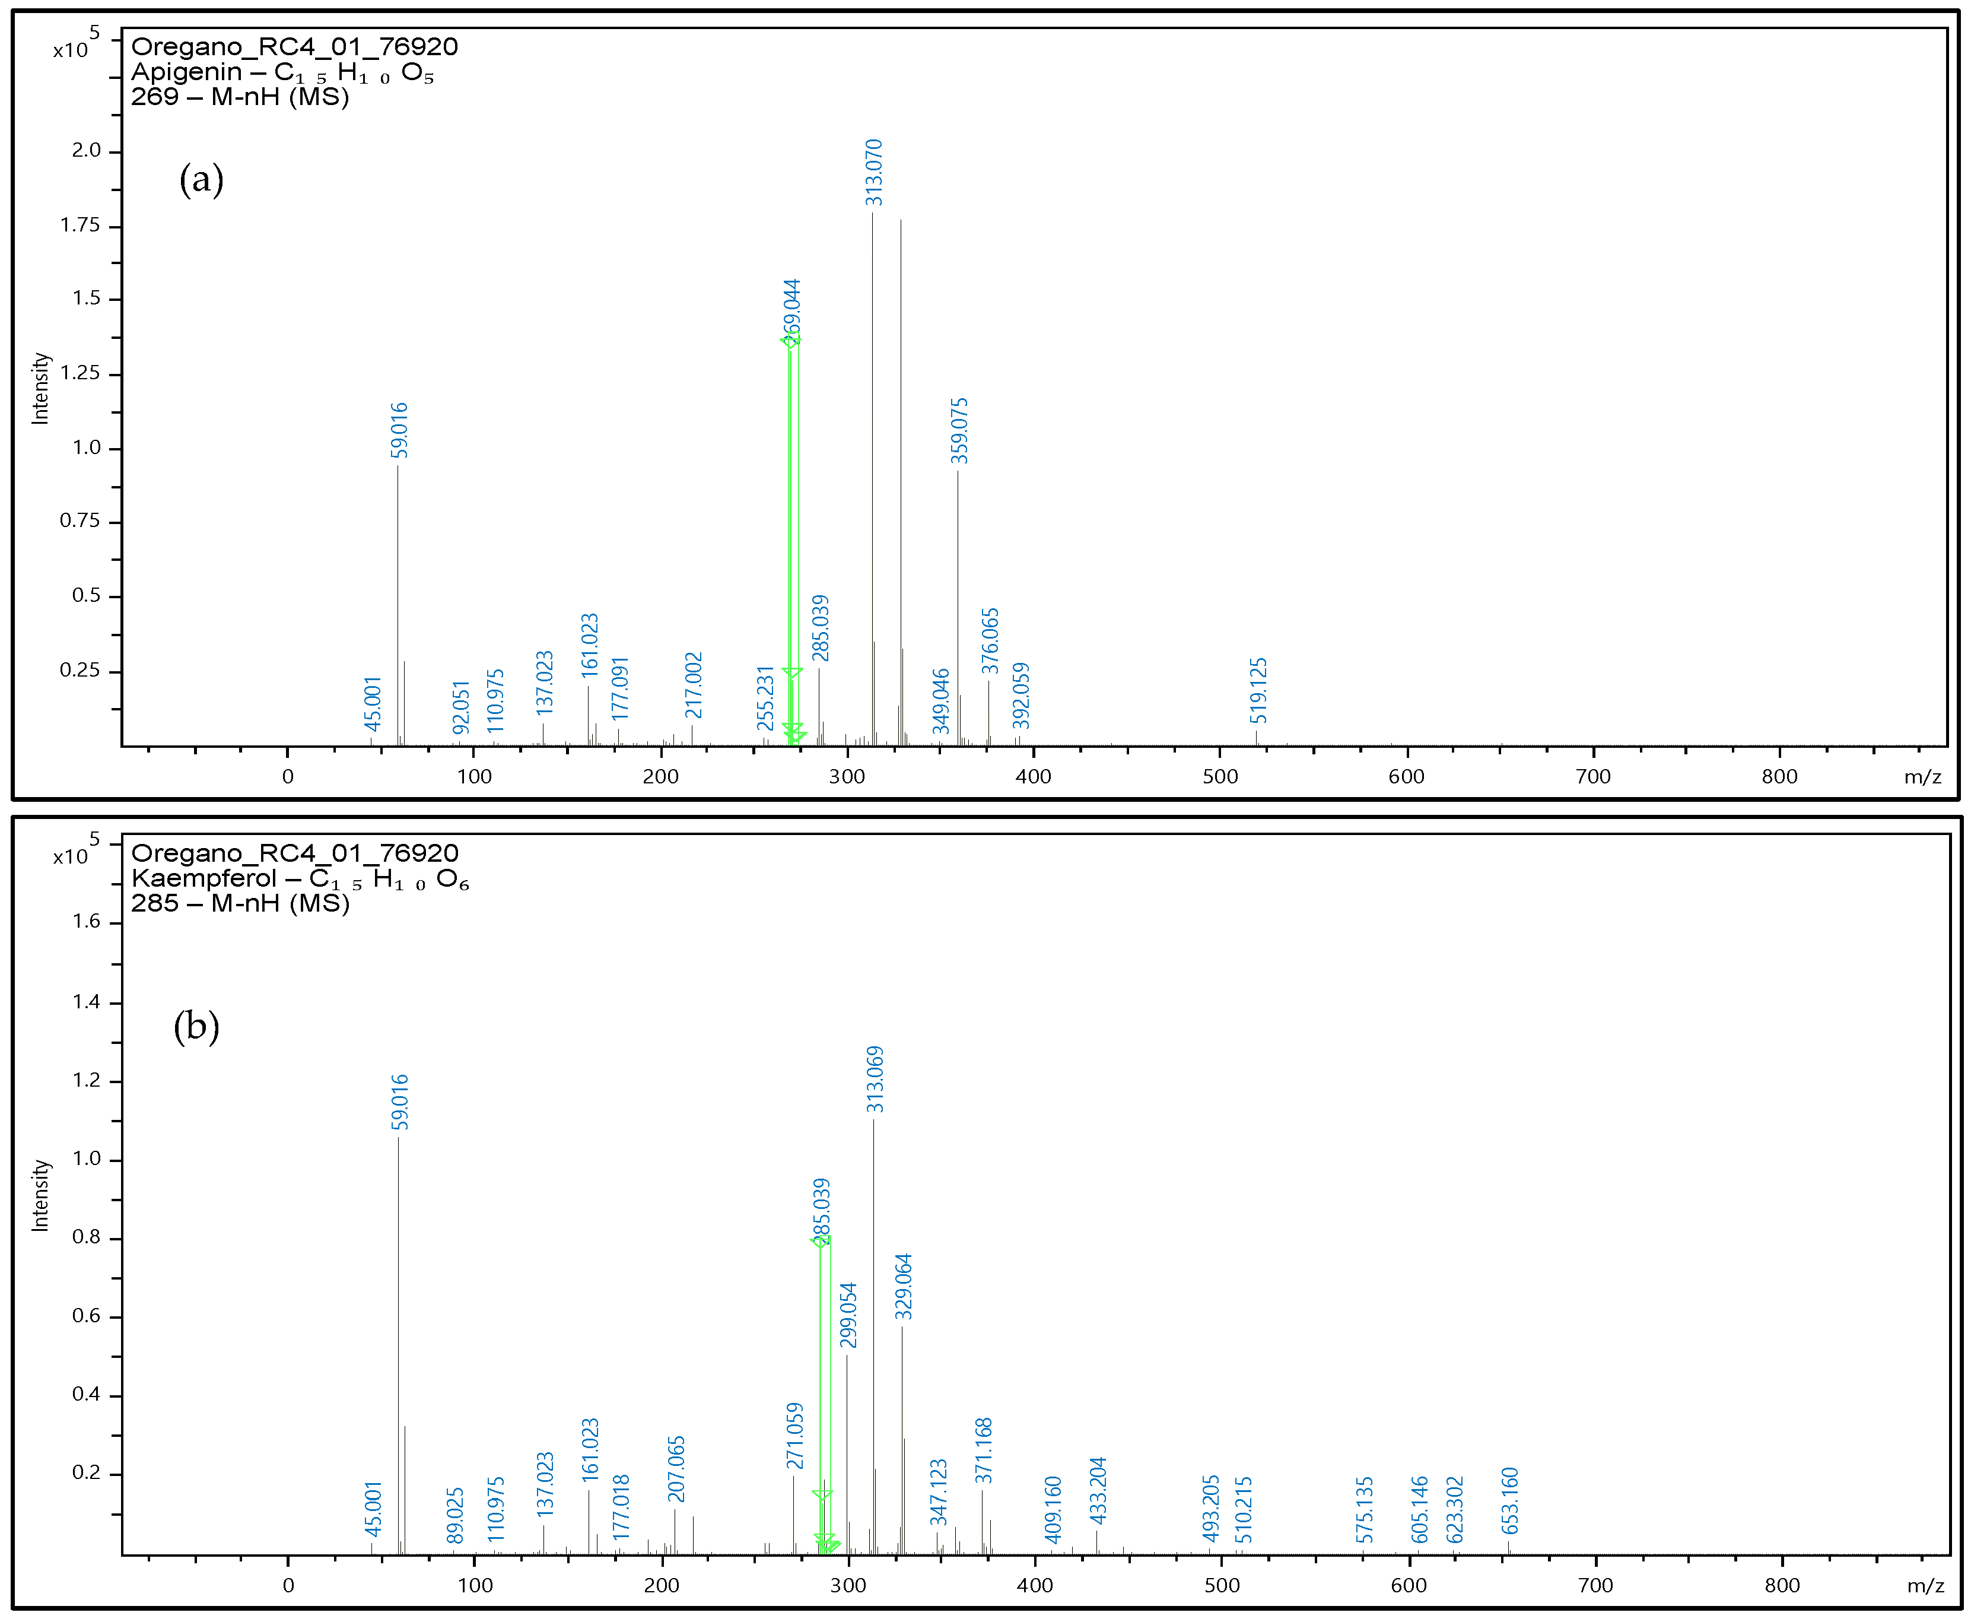Click the m/z axis label of top spectrum
The width and height of the screenshot is (1971, 1622).
1922,777
